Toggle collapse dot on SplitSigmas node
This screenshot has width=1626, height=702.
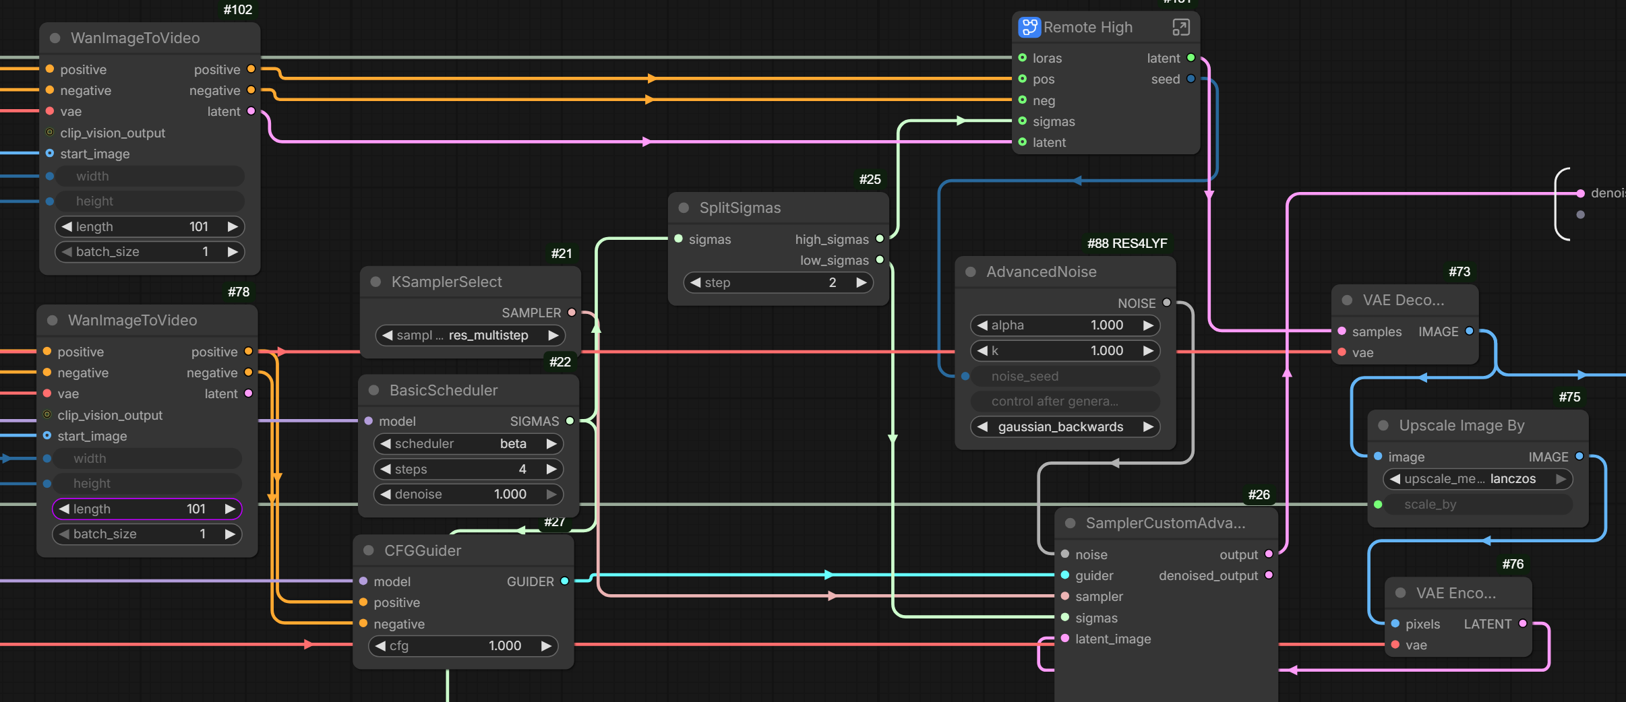pos(684,208)
